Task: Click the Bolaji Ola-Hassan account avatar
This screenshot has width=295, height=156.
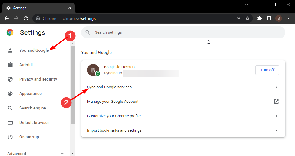Action: pos(93,70)
